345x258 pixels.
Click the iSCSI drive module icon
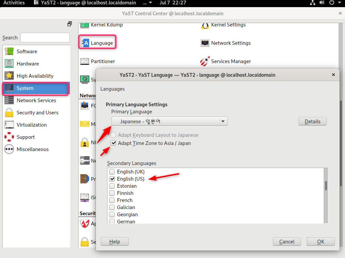click(x=85, y=198)
